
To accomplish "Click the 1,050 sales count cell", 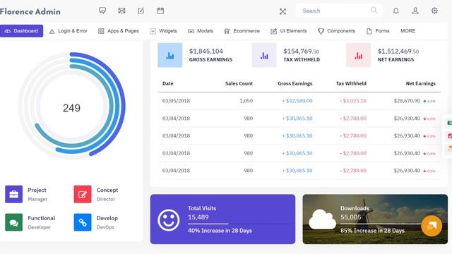I will pos(246,101).
